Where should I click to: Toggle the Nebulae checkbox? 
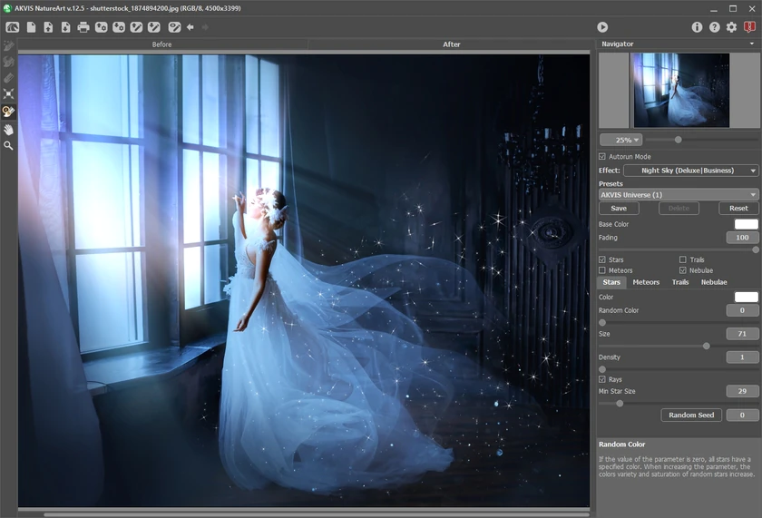[x=683, y=270]
